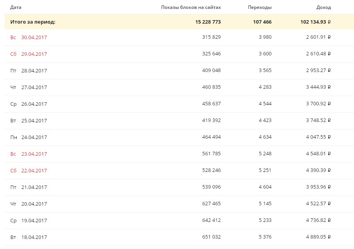
Task: Click income value 4 522.57 ₽
Action: pyautogui.click(x=318, y=204)
